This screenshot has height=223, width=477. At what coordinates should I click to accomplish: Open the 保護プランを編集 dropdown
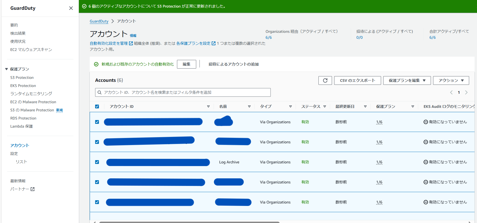407,80
